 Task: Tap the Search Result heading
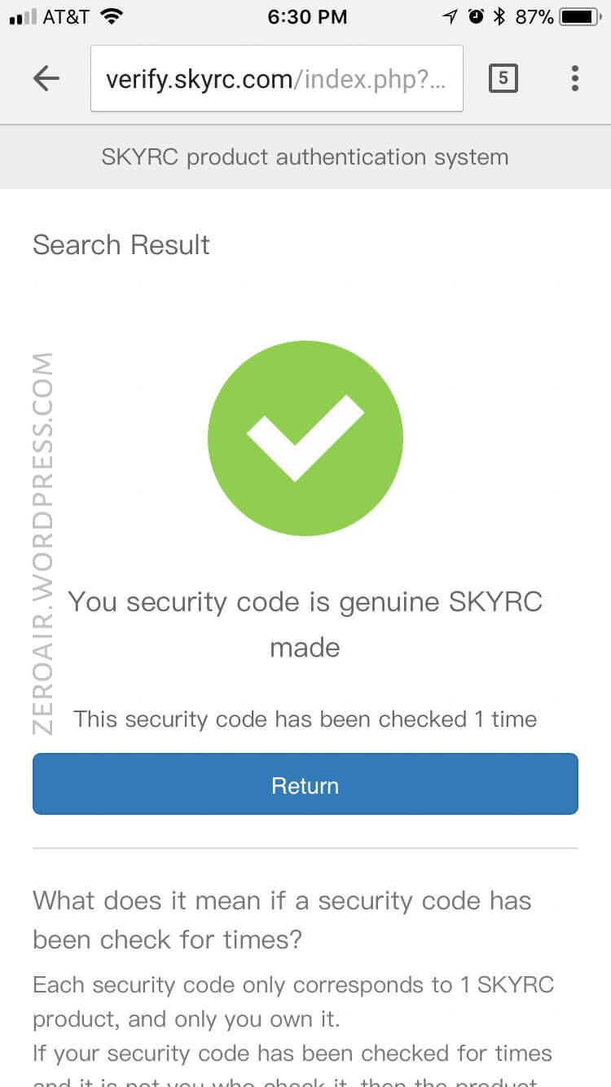[x=121, y=244]
